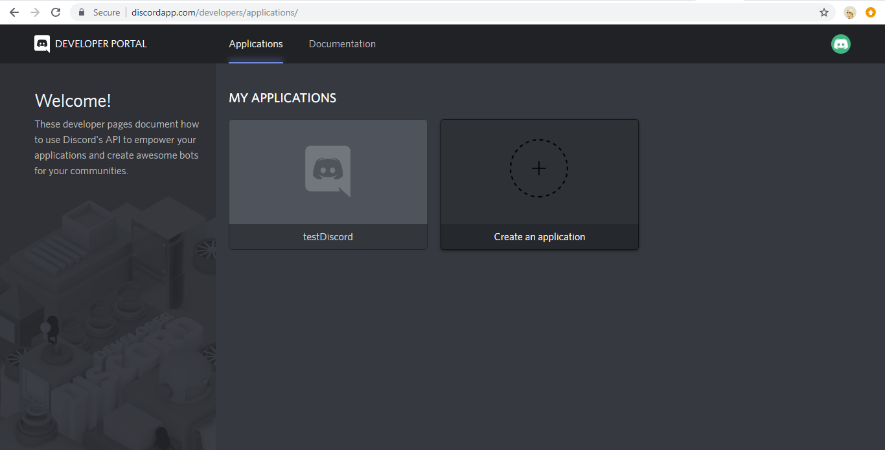This screenshot has height=450, width=885.
Task: Open the Documentation tab
Action: coord(342,44)
